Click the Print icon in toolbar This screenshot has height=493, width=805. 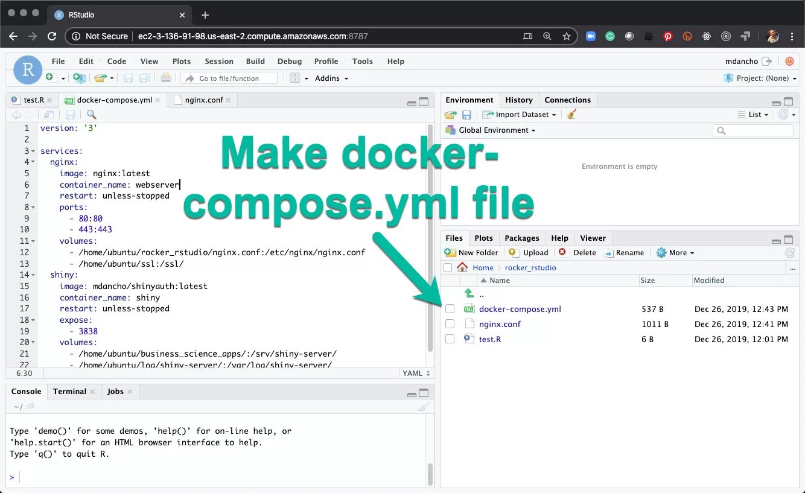pyautogui.click(x=166, y=78)
